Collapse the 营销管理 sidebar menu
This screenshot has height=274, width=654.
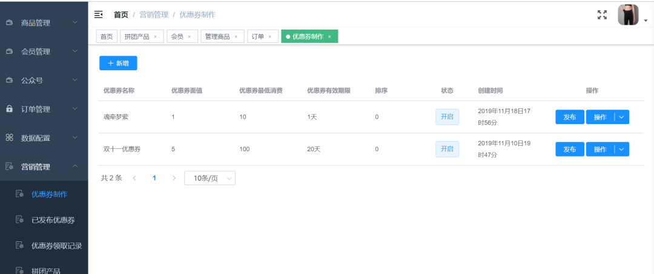[x=44, y=166]
